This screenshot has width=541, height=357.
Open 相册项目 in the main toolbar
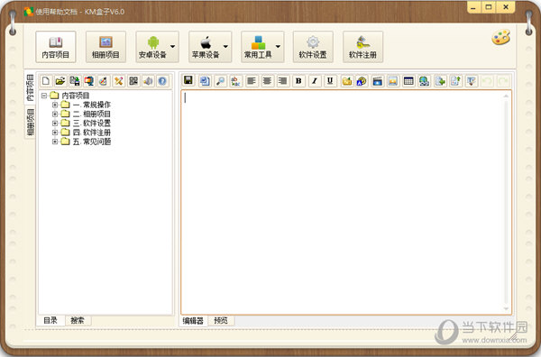105,47
